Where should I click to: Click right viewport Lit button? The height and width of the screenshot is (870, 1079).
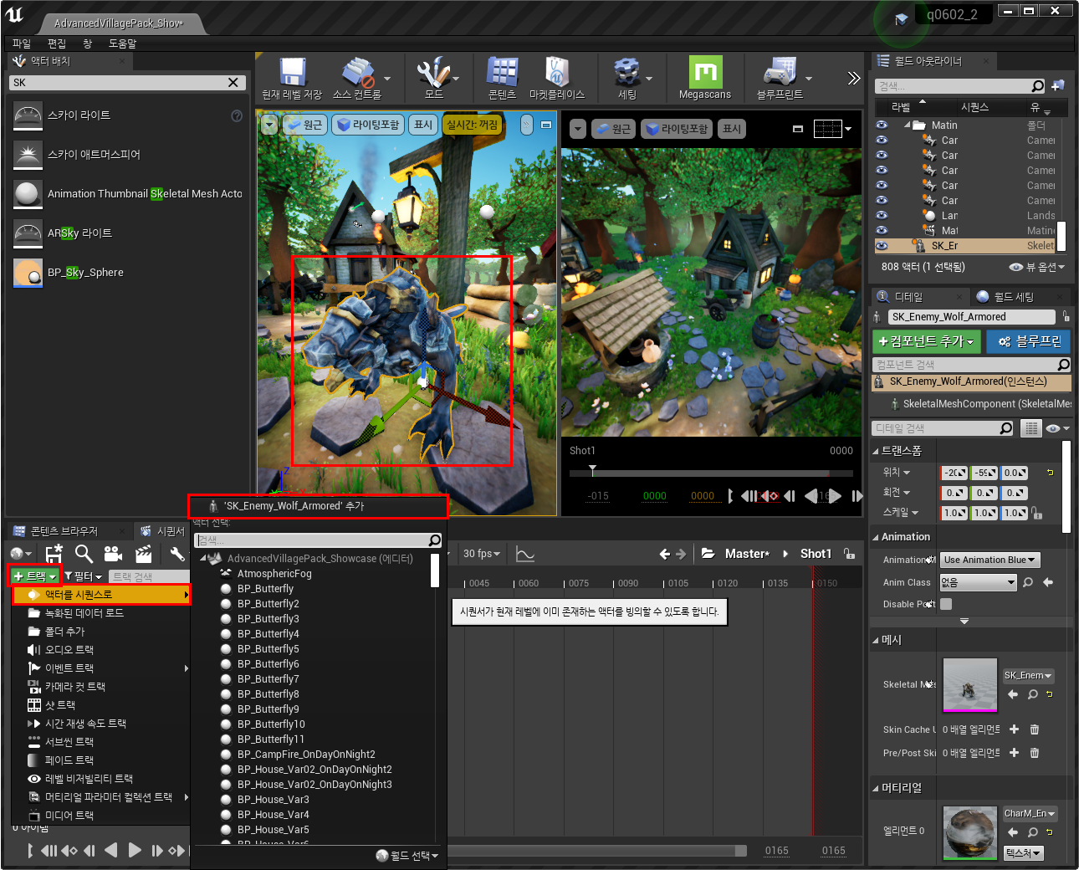(678, 129)
